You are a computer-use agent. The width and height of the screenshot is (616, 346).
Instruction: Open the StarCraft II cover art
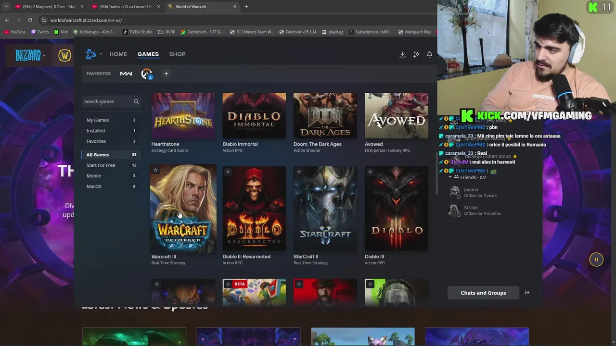(325, 209)
